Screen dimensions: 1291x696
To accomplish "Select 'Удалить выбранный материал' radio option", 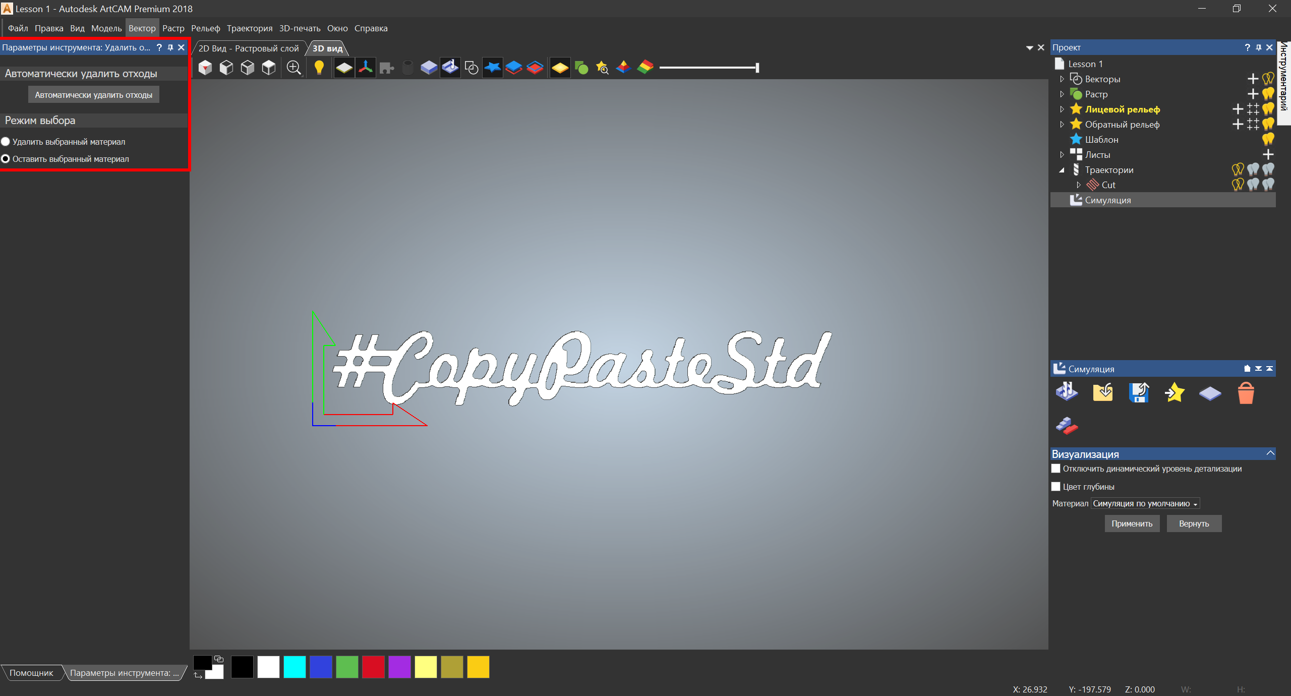I will coord(6,142).
